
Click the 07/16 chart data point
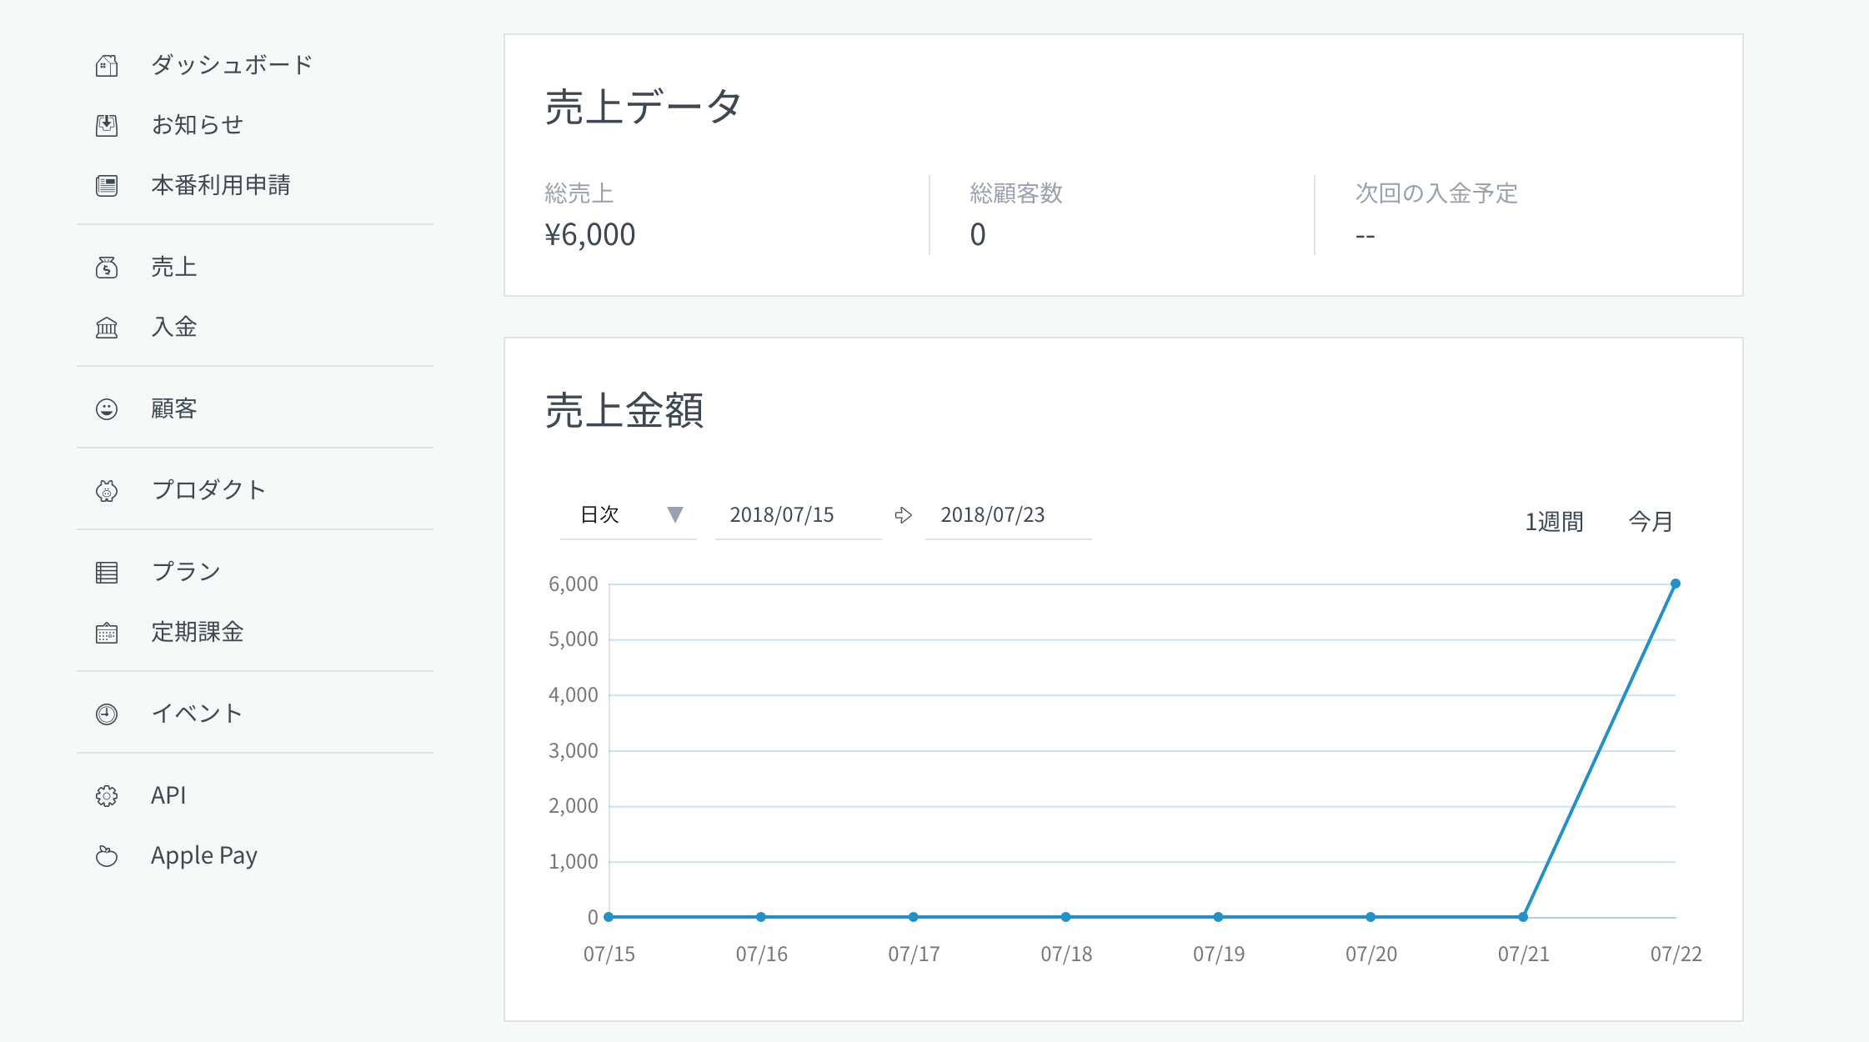tap(761, 917)
